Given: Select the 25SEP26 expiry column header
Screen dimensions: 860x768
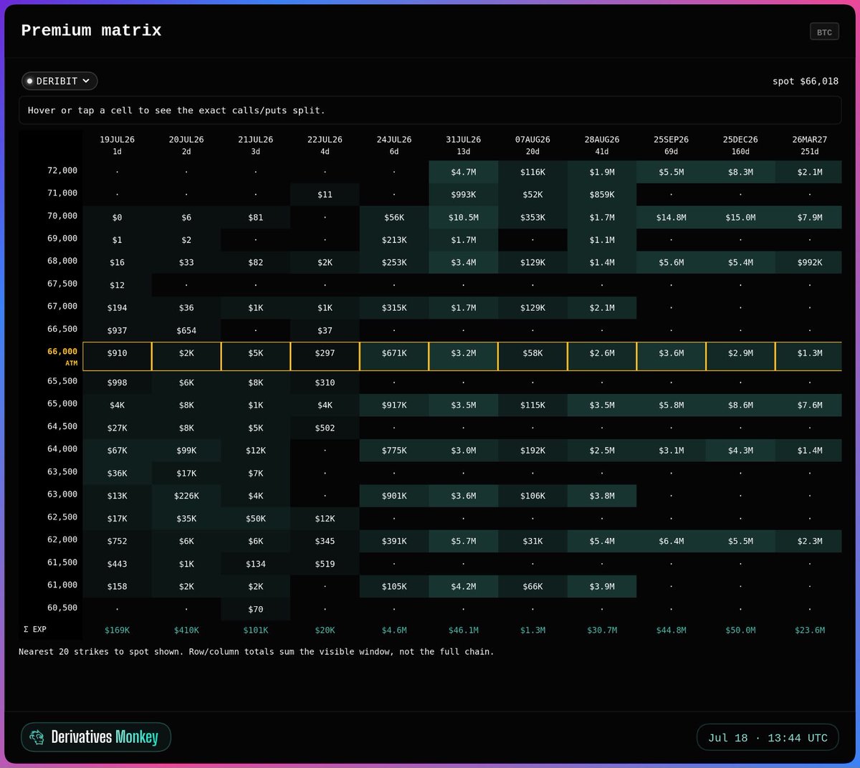Looking at the screenshot, I should (x=671, y=145).
